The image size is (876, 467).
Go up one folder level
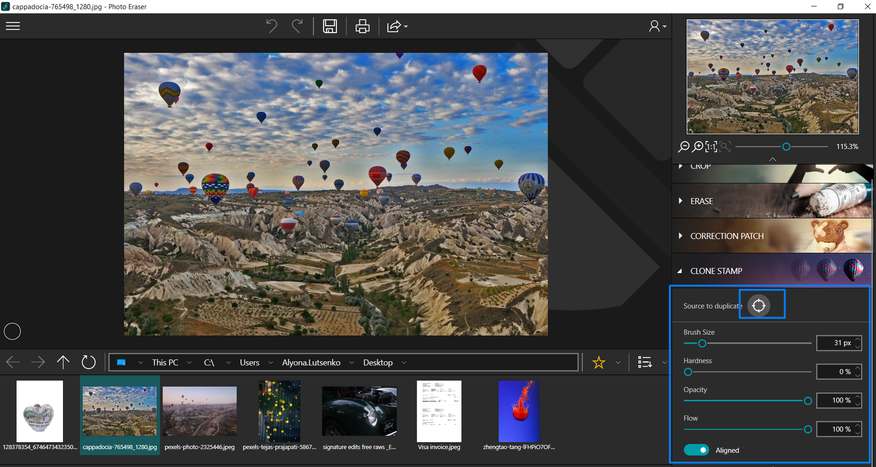(x=63, y=363)
